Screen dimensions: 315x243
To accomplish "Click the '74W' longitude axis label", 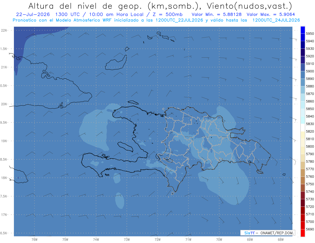I will (96, 239).
